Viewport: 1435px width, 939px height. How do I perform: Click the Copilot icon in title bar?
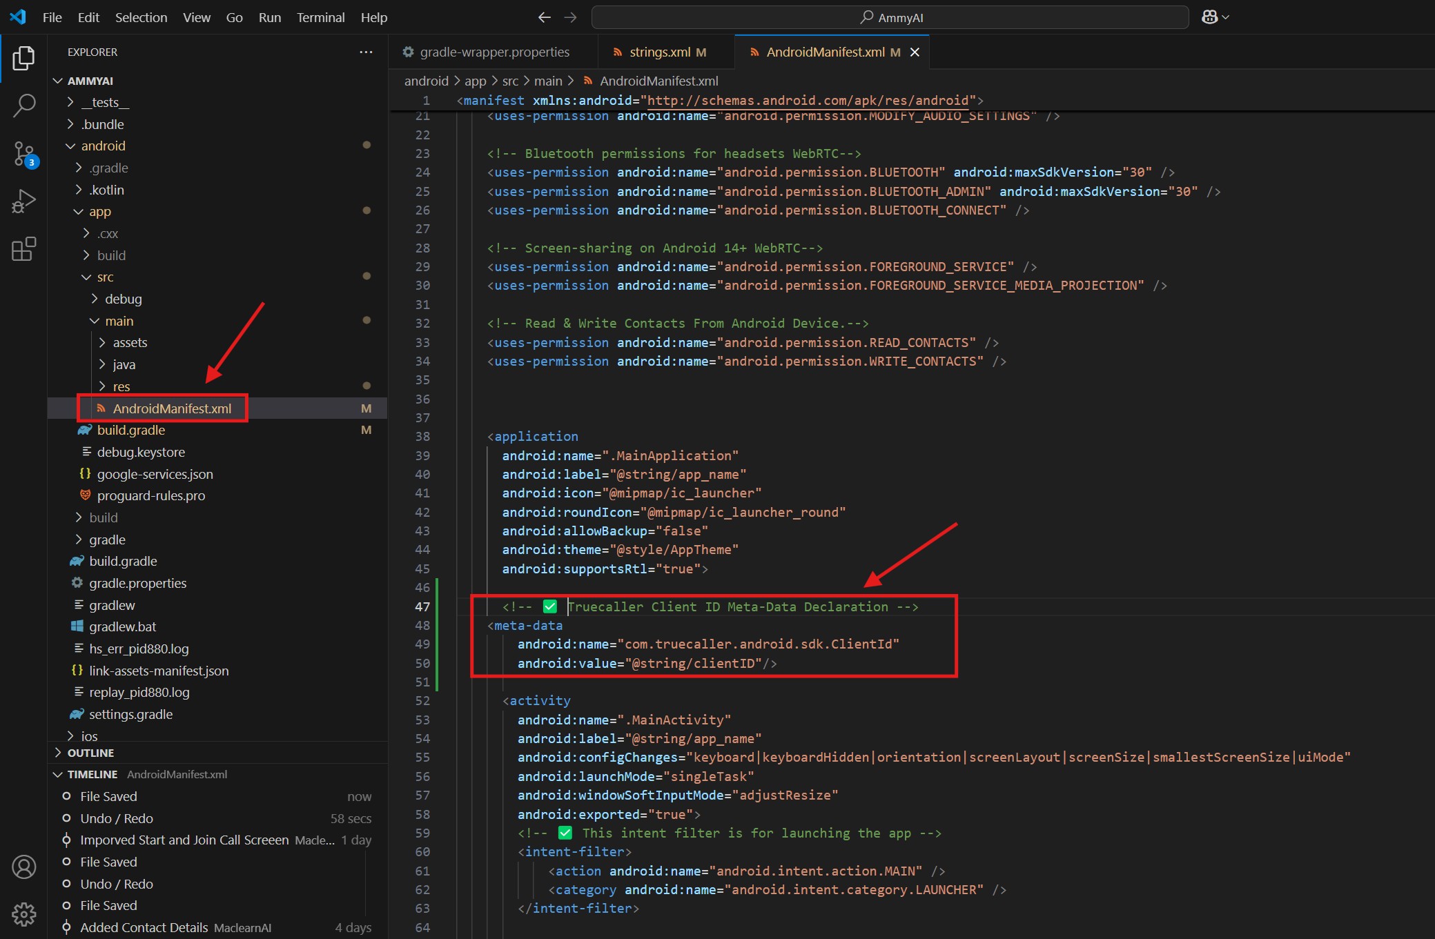(1209, 17)
